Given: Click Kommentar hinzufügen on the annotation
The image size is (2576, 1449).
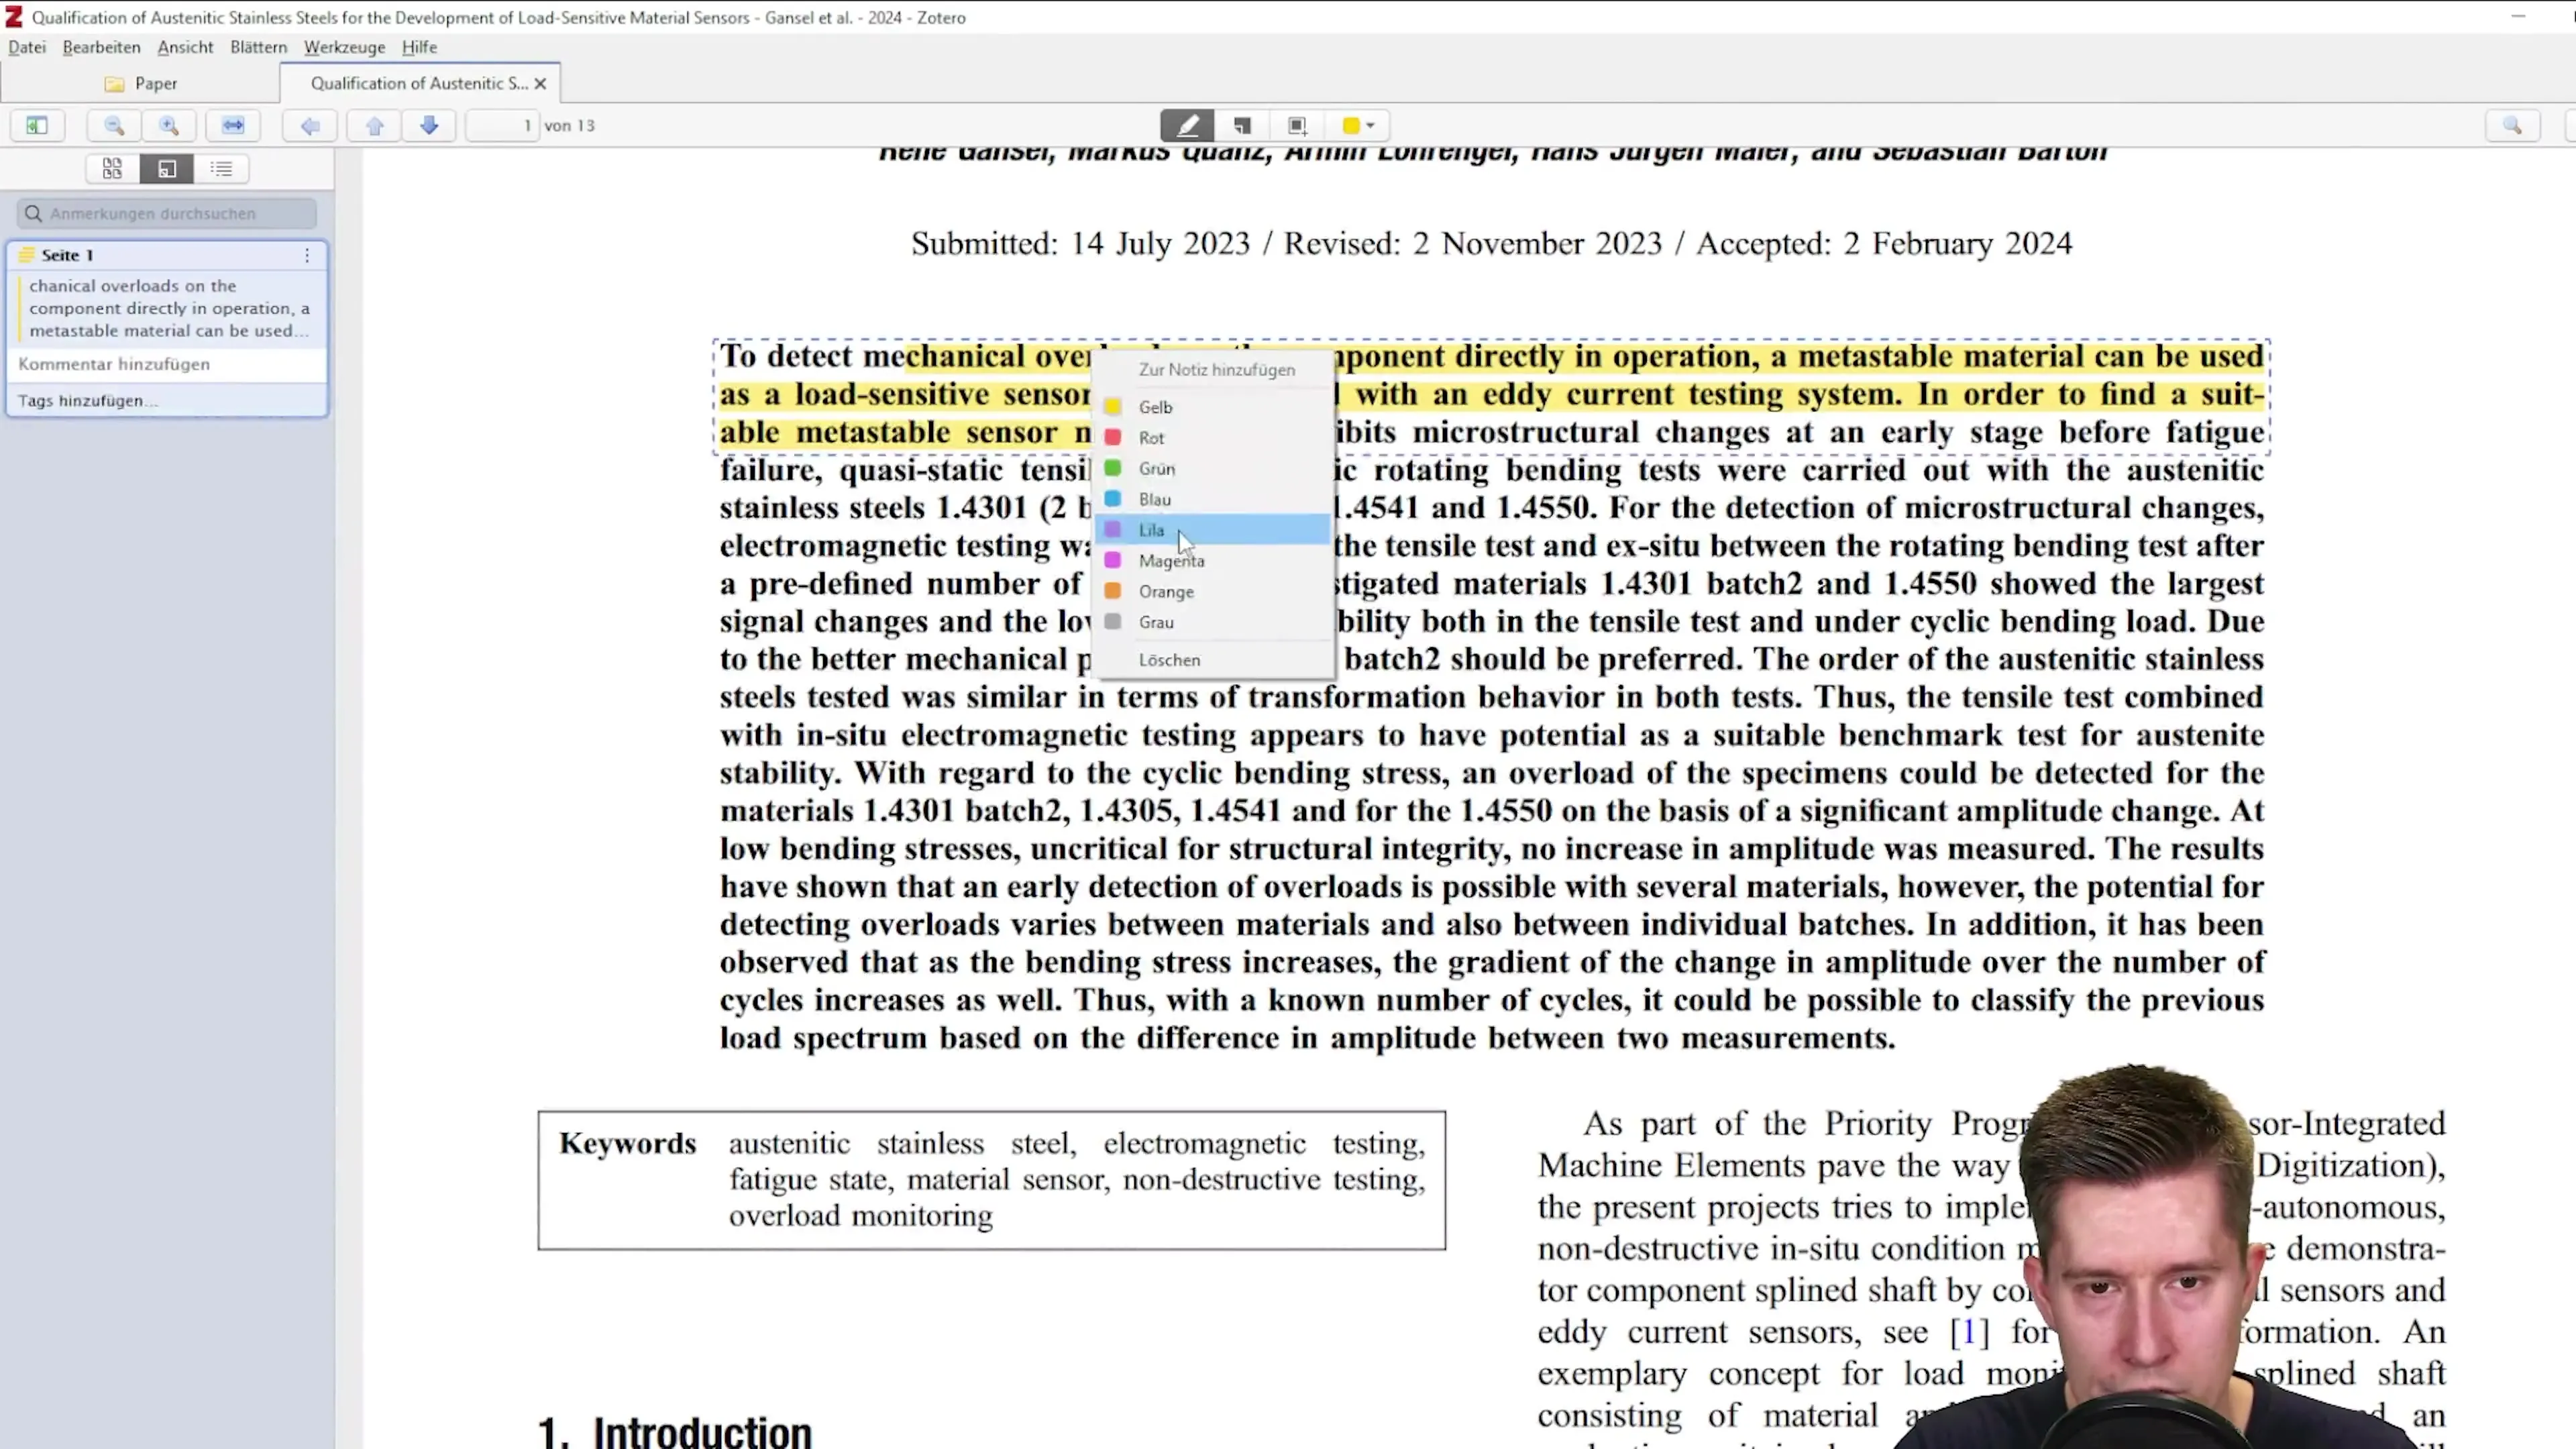Looking at the screenshot, I should (114, 364).
